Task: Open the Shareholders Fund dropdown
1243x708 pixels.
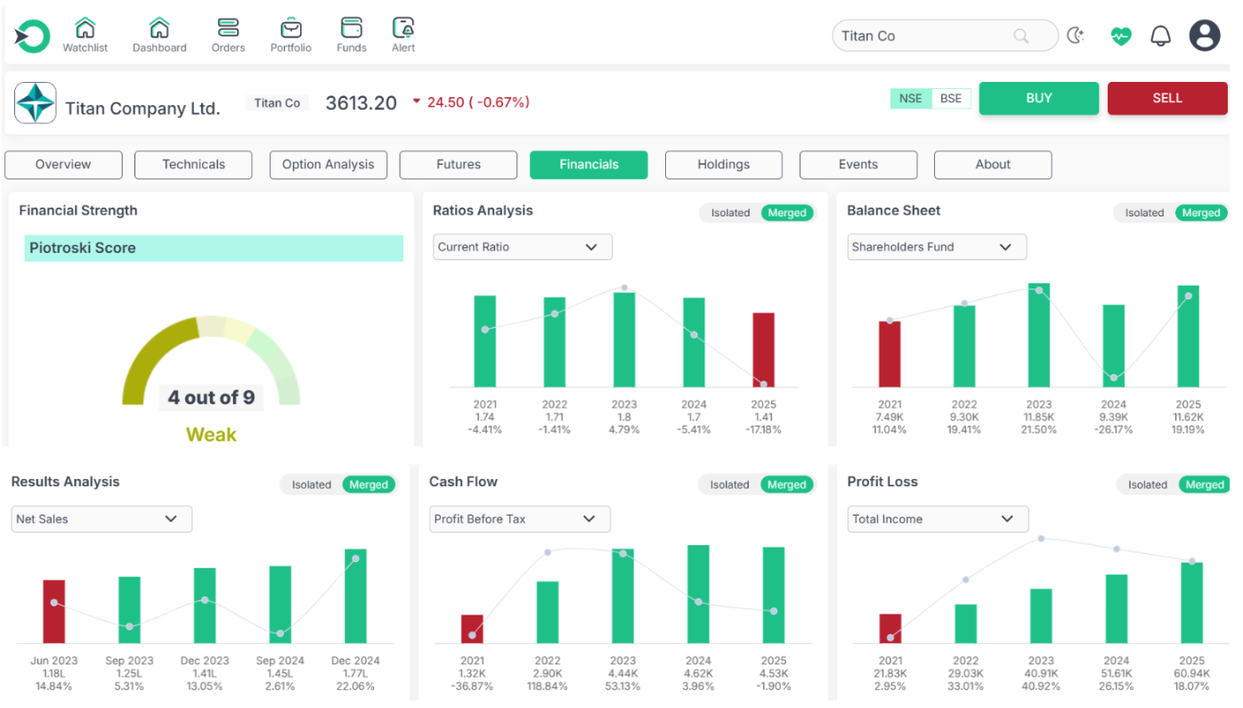Action: (x=937, y=247)
